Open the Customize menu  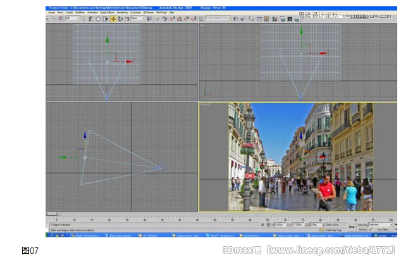click(x=135, y=13)
